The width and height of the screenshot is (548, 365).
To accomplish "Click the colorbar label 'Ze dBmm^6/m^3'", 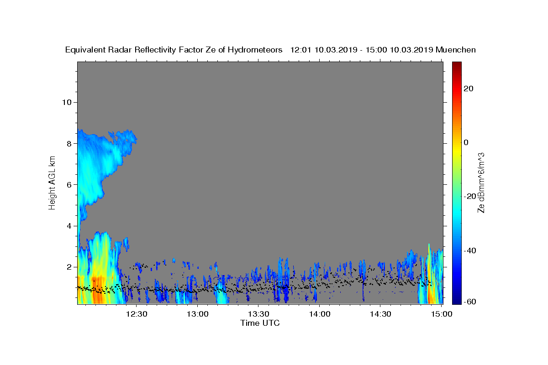I will point(481,182).
